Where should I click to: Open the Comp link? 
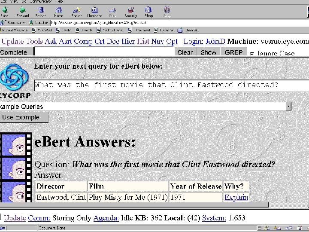[83, 41]
